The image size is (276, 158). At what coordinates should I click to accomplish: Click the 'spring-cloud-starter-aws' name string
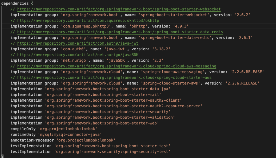pos(170,83)
